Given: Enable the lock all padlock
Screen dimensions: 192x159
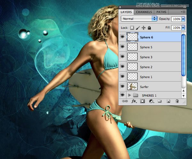Looking at the screenshot, I should pos(149,28).
